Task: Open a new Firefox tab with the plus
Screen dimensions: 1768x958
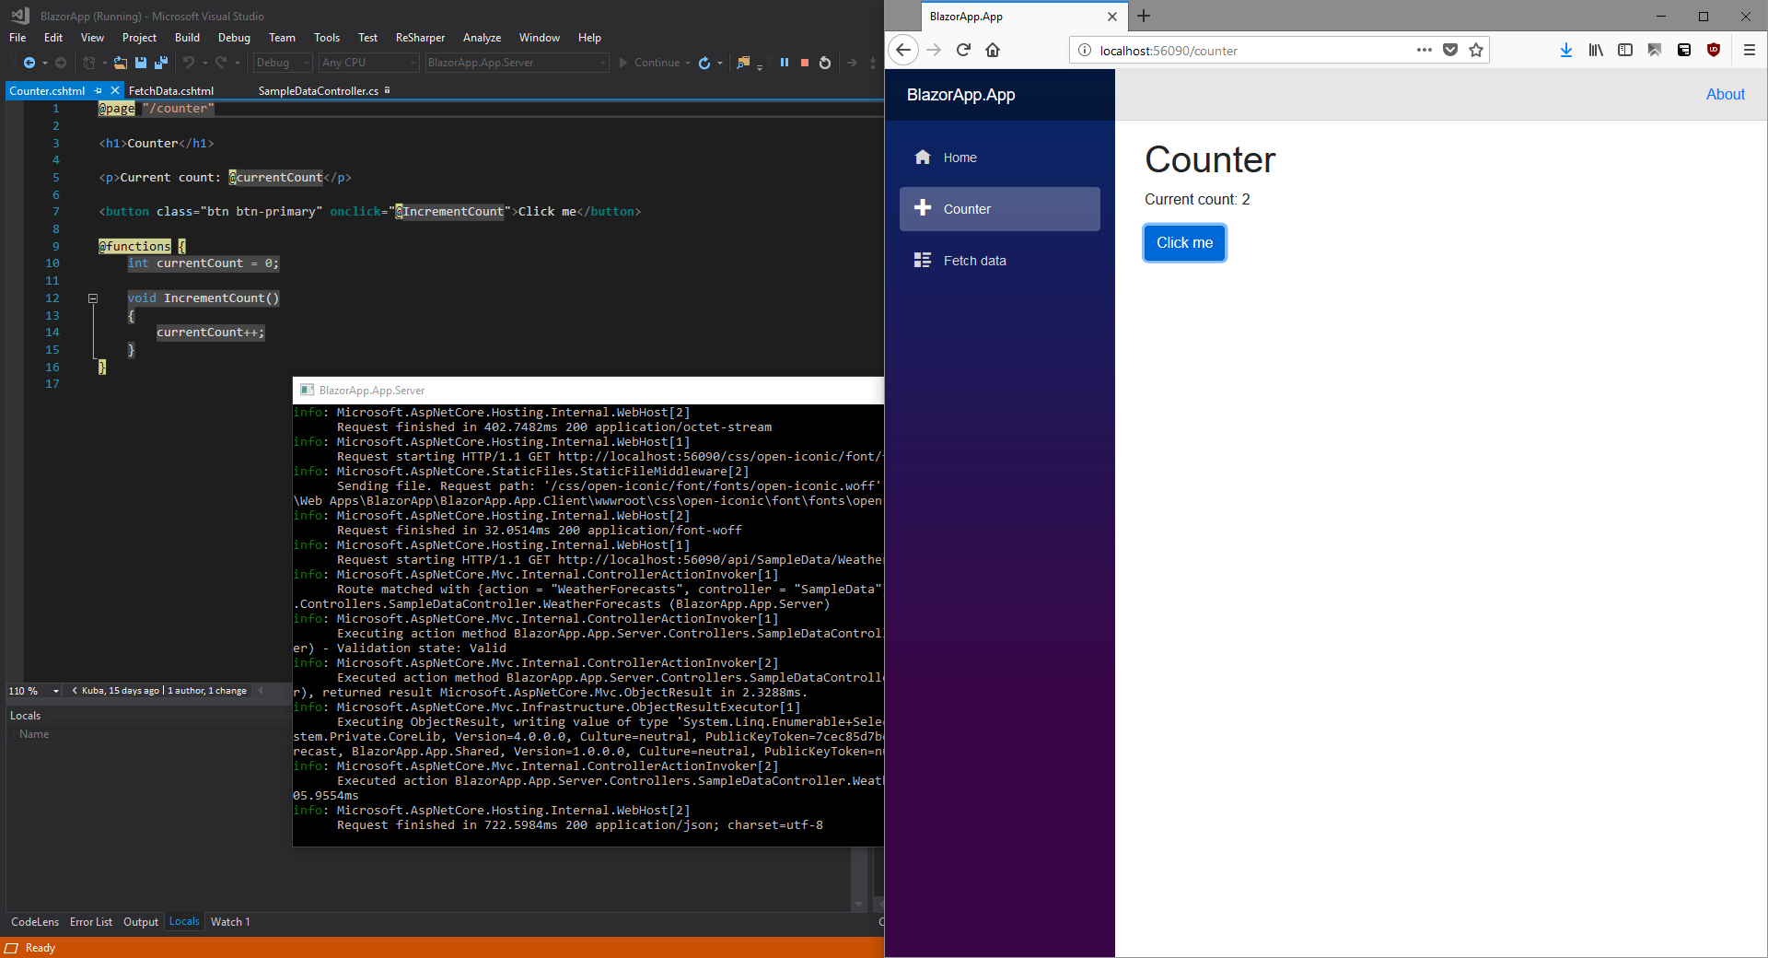Action: tap(1144, 16)
